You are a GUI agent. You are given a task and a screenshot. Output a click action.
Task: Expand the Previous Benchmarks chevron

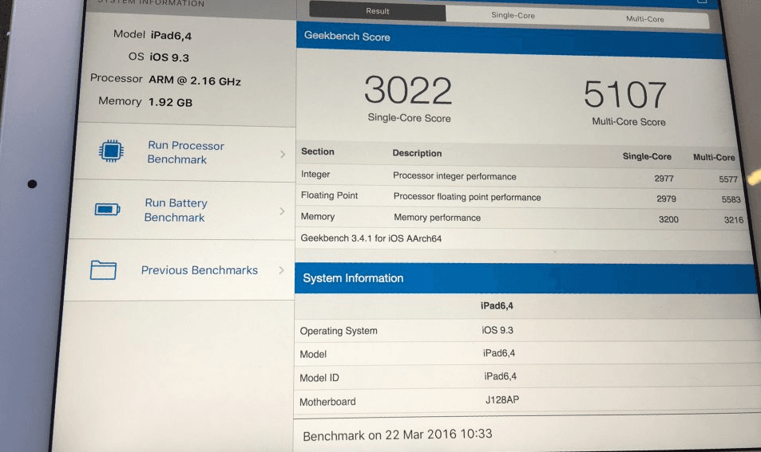[281, 270]
